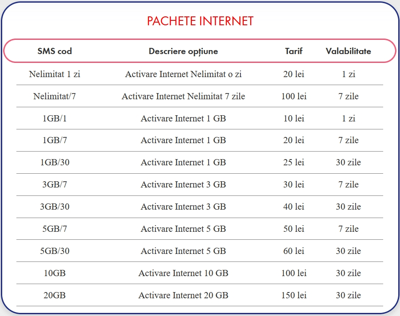
Task: Click the SMS cod column header
Action: (54, 51)
